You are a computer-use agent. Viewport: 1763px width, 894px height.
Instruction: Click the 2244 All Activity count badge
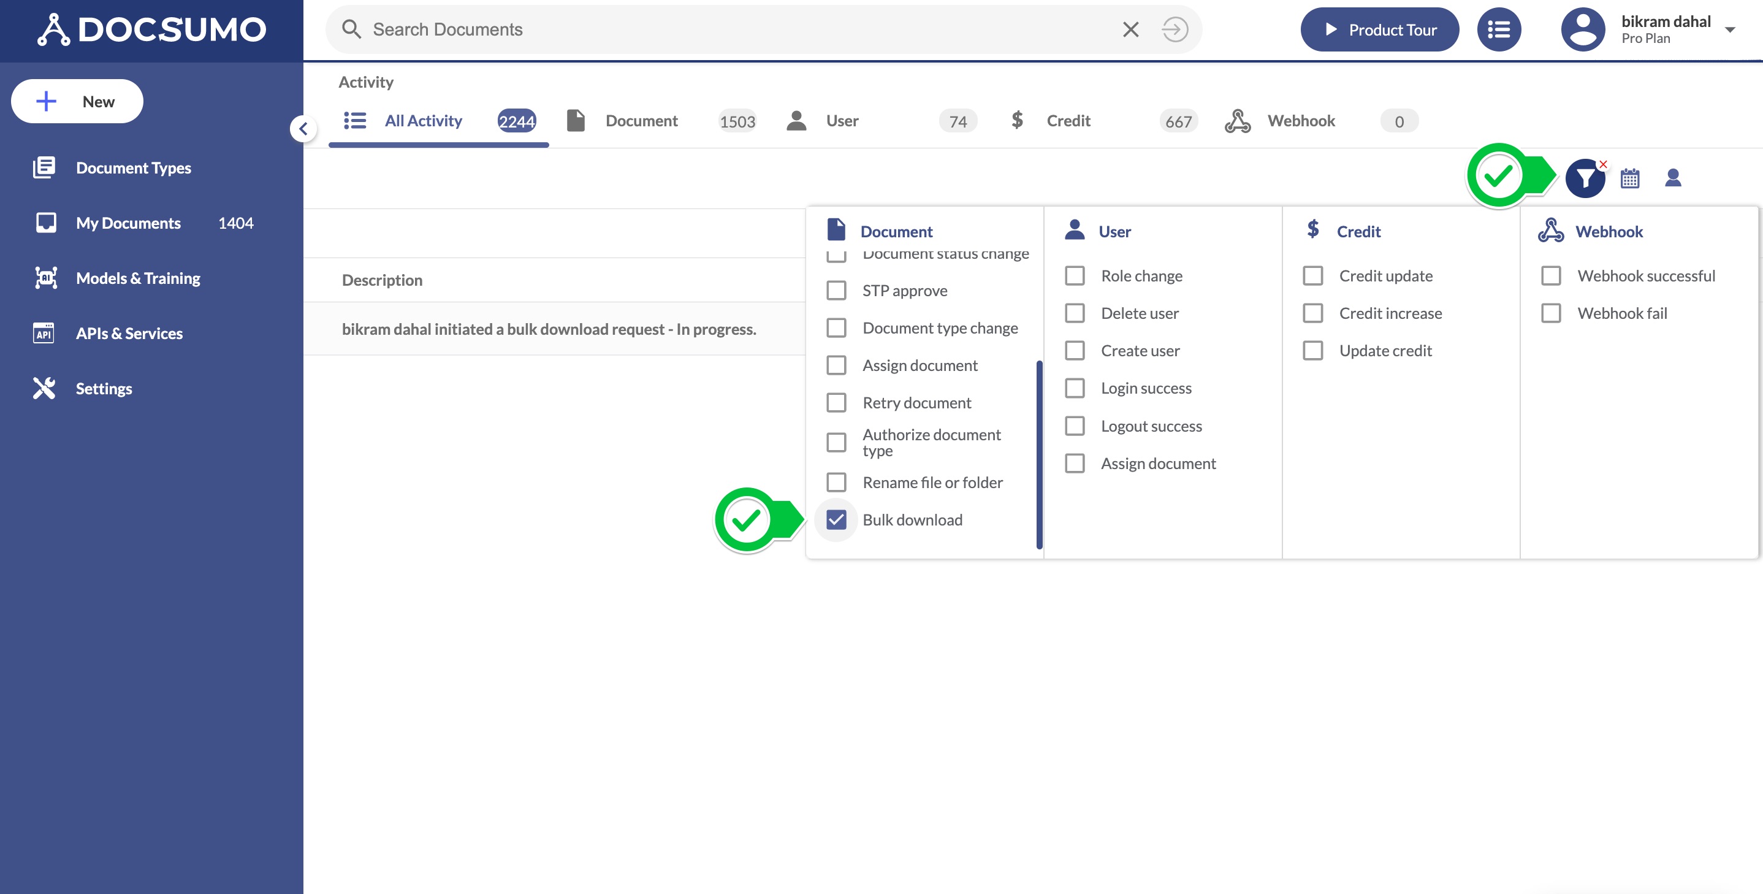click(x=517, y=121)
